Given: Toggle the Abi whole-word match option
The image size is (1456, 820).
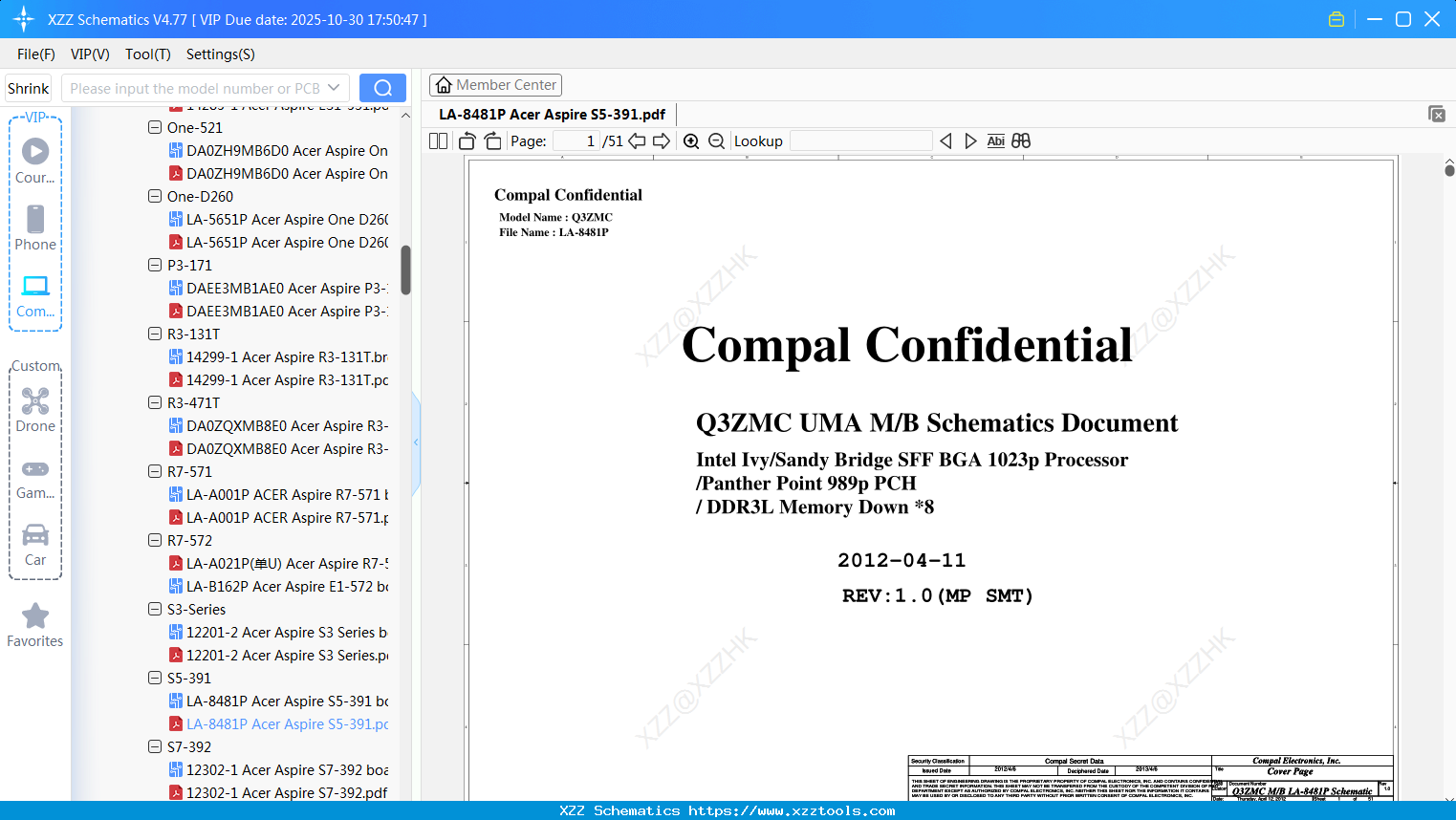Looking at the screenshot, I should coord(996,141).
